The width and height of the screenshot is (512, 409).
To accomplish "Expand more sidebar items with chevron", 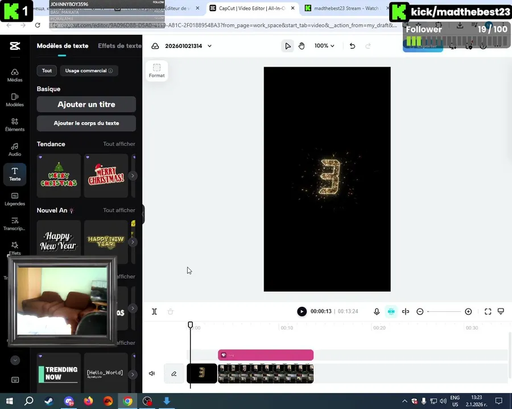I will point(15,360).
